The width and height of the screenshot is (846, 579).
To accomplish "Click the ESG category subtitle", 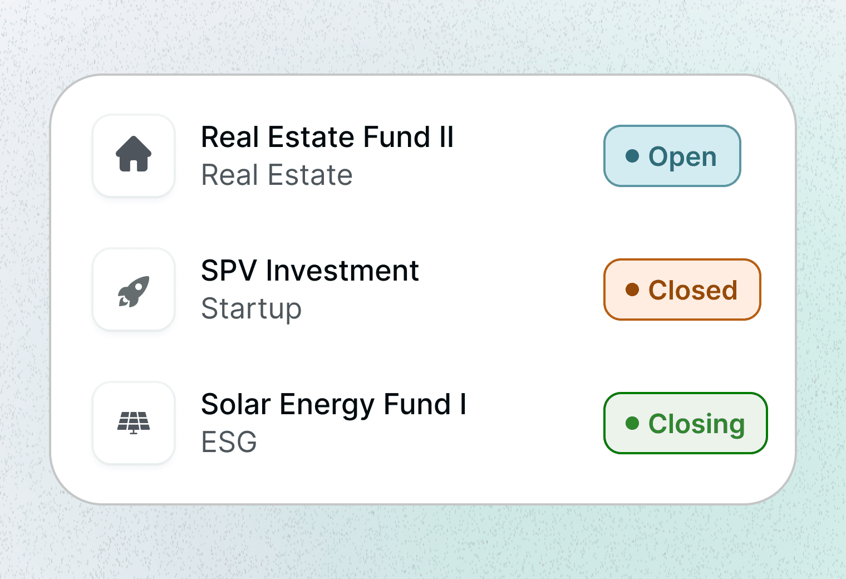I will [x=229, y=443].
